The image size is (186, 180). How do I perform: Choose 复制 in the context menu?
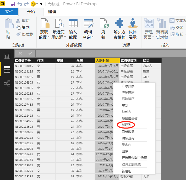pyautogui.click(x=125, y=106)
